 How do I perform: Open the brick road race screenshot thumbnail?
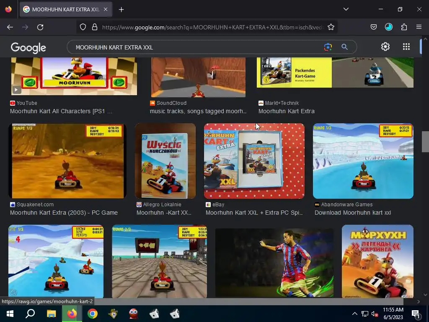[x=160, y=262]
